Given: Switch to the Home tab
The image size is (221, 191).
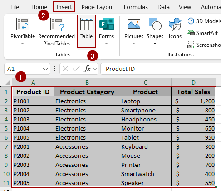Looking at the screenshot, I should tap(39, 7).
